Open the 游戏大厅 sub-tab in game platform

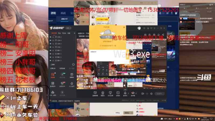(64, 19)
